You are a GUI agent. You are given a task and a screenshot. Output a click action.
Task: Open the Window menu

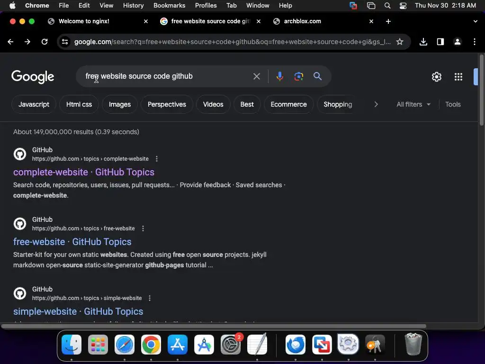pos(258,6)
